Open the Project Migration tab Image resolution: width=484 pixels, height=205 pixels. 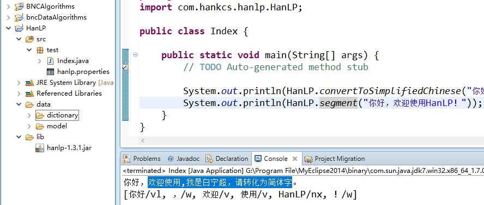point(335,159)
